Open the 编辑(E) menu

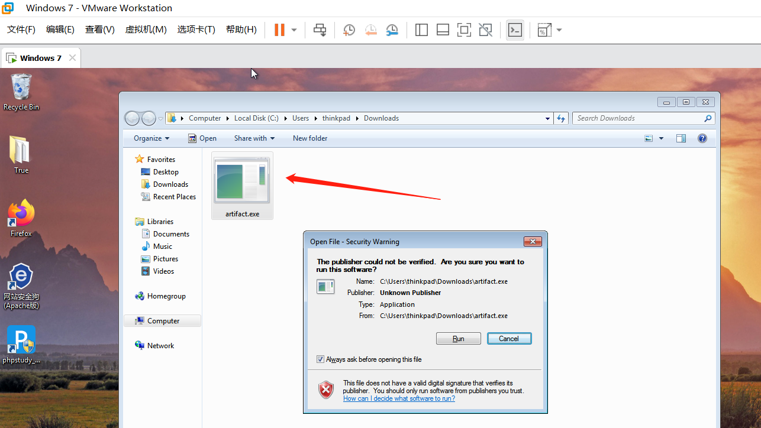tap(60, 30)
